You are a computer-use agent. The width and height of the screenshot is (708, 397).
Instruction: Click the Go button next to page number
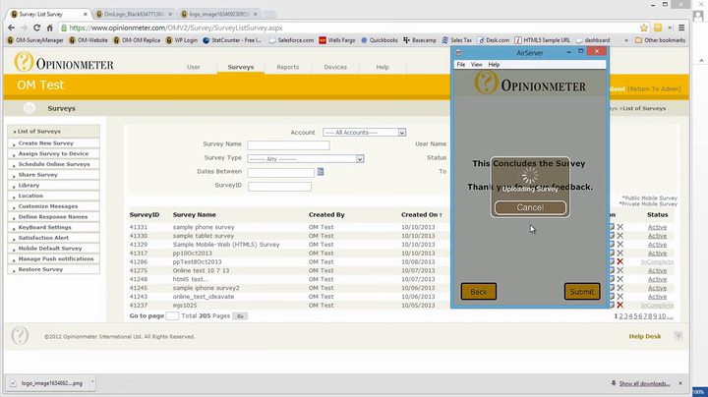240,316
